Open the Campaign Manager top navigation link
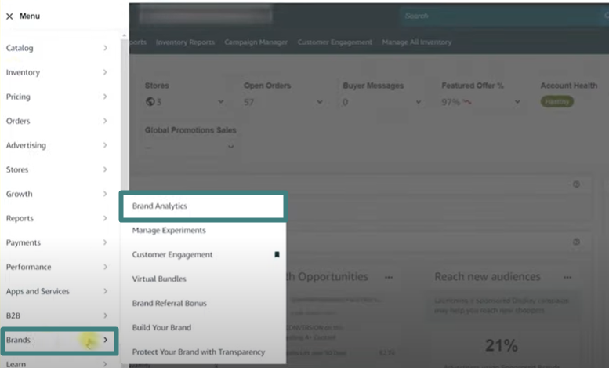Screen dimensions: 609x368 256,42
